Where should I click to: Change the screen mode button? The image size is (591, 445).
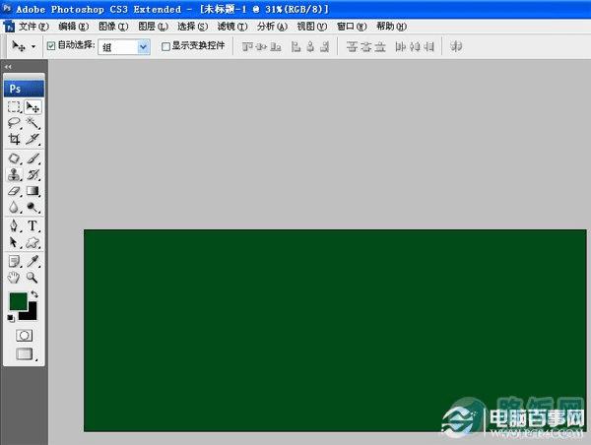tap(24, 353)
